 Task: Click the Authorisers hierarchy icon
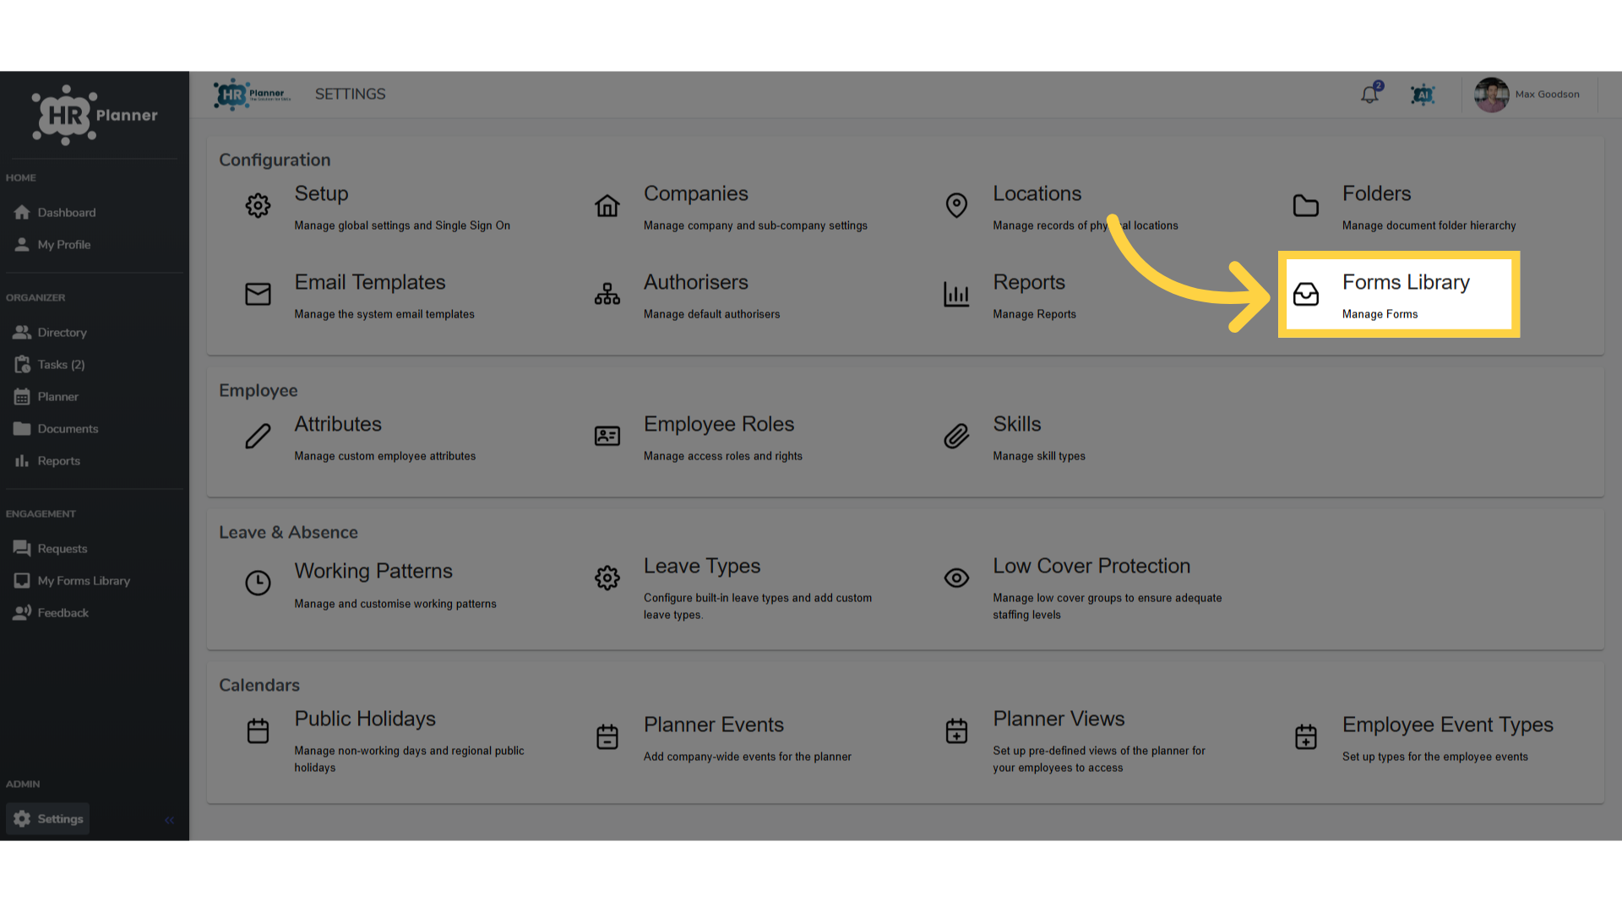pyautogui.click(x=607, y=294)
